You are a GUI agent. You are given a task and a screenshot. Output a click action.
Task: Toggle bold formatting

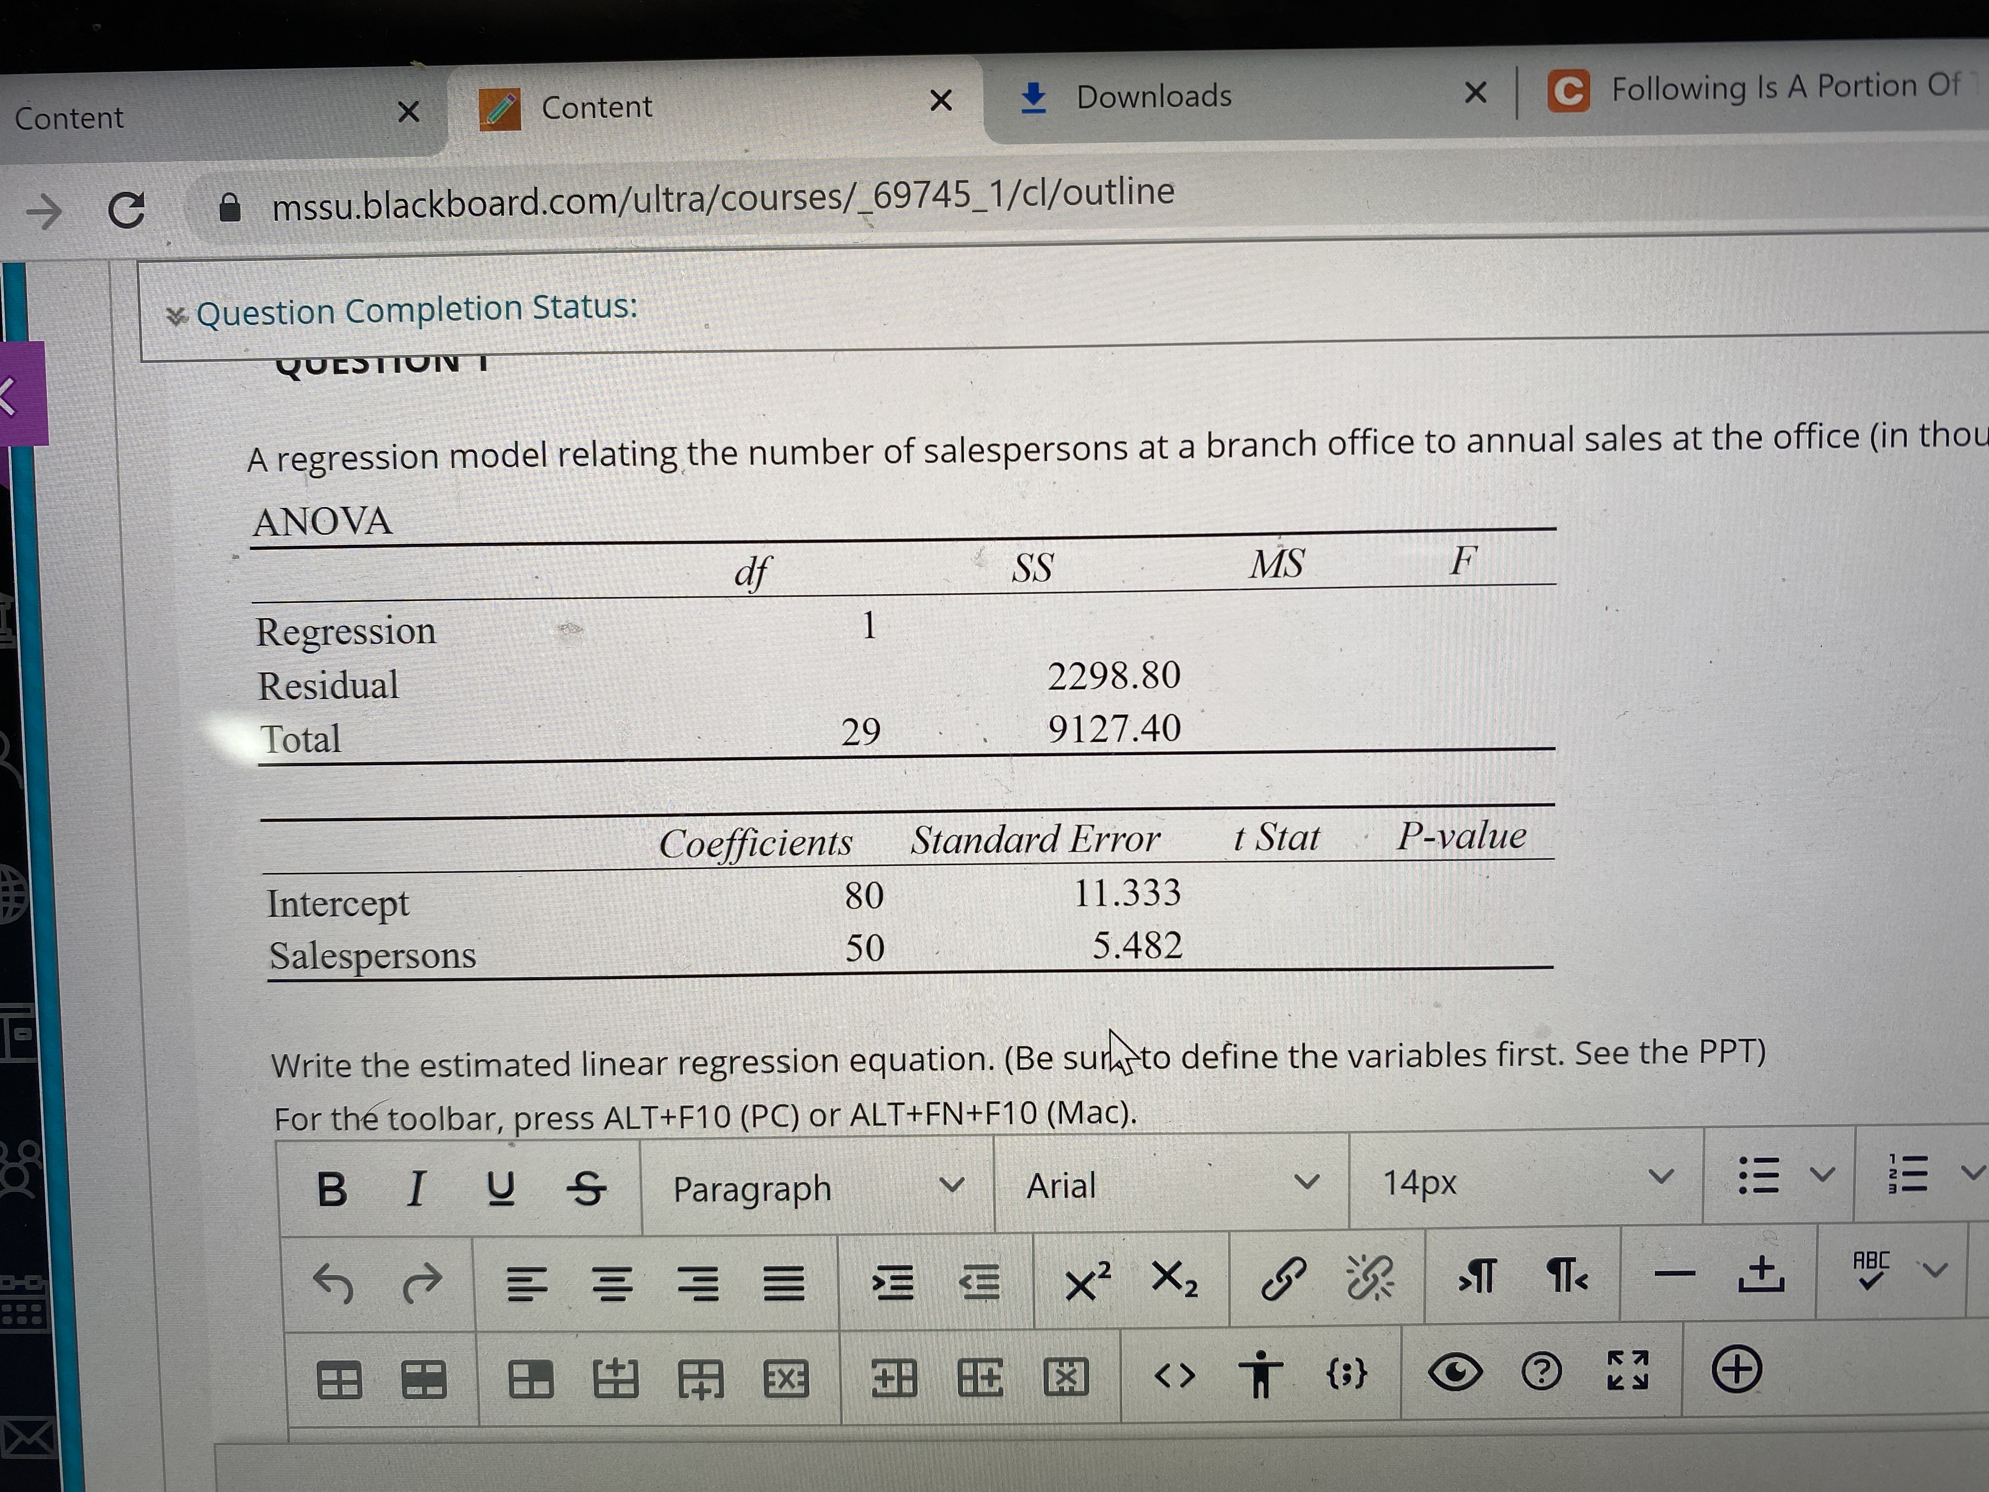[x=332, y=1188]
